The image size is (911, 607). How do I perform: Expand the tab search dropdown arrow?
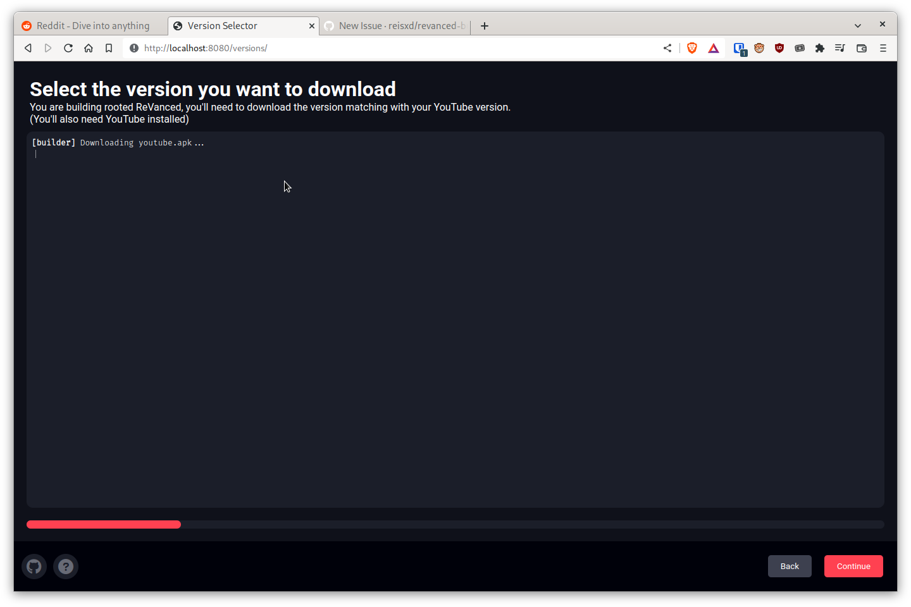pos(858,26)
